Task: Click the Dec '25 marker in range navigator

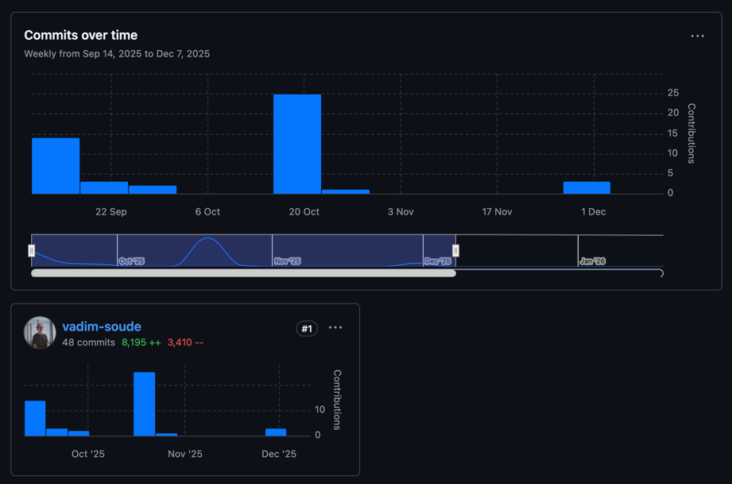Action: 437,261
